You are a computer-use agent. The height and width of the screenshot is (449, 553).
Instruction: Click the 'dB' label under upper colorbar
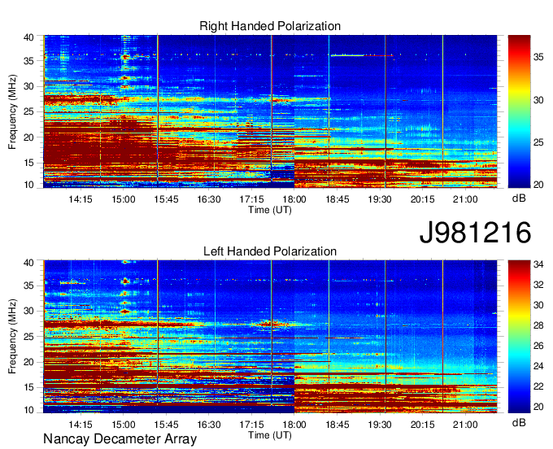pyautogui.click(x=519, y=198)
